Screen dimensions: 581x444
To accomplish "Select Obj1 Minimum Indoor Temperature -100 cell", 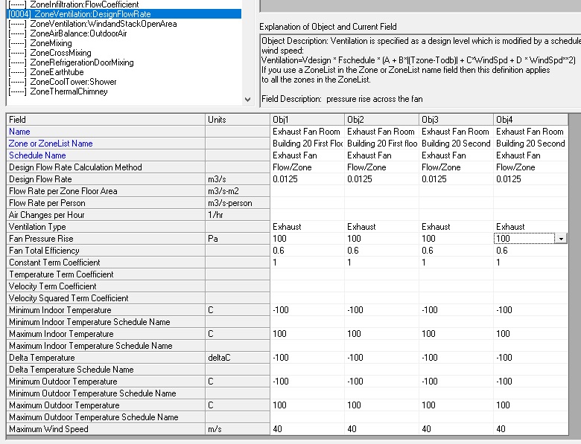I will pyautogui.click(x=307, y=310).
